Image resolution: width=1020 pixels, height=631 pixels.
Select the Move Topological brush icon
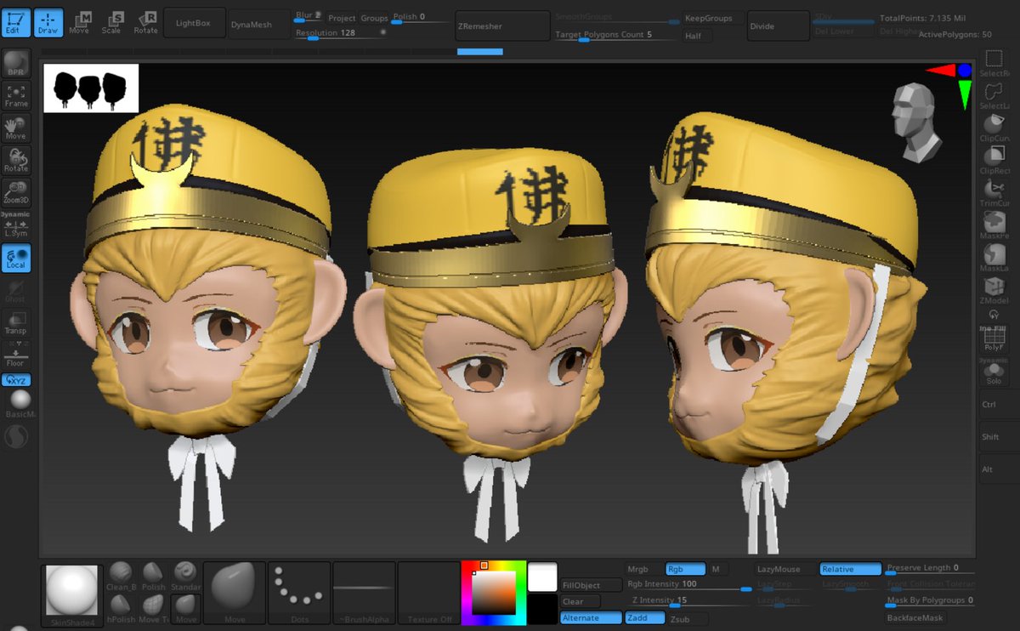[153, 607]
